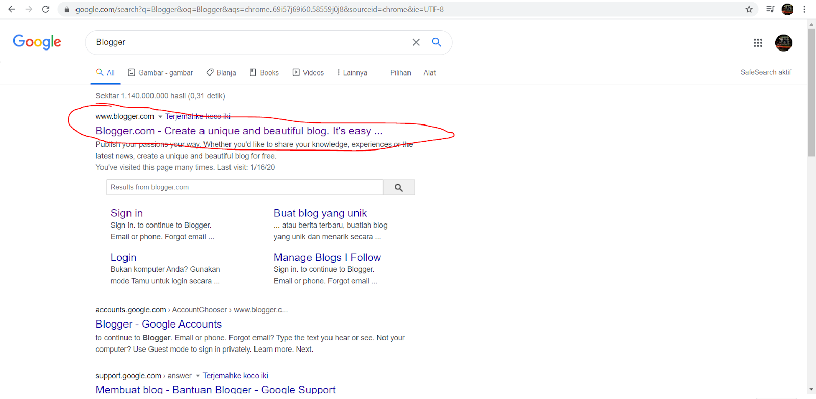The width and height of the screenshot is (816, 399).
Task: Expand the Lainnya menu
Action: (x=352, y=72)
